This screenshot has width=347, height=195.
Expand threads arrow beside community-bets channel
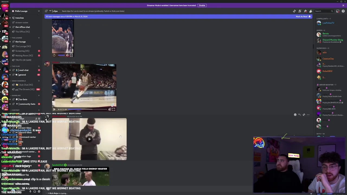(10, 104)
